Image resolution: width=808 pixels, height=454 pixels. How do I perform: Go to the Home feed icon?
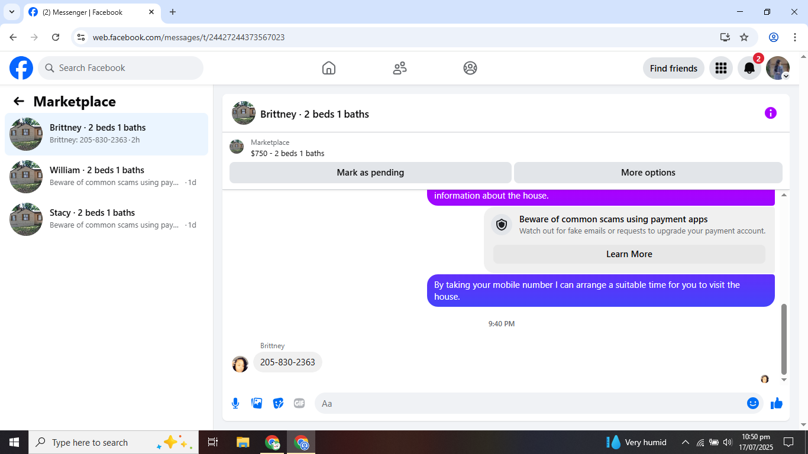pyautogui.click(x=329, y=68)
